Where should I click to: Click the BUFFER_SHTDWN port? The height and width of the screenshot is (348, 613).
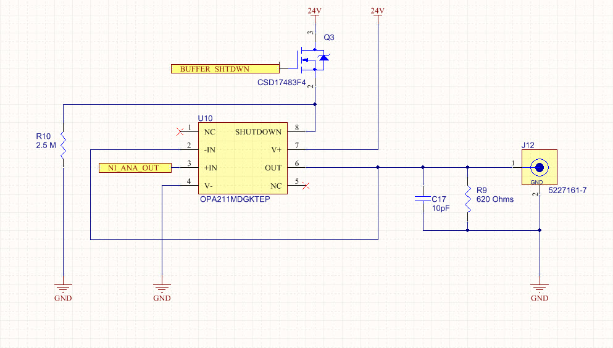(225, 68)
